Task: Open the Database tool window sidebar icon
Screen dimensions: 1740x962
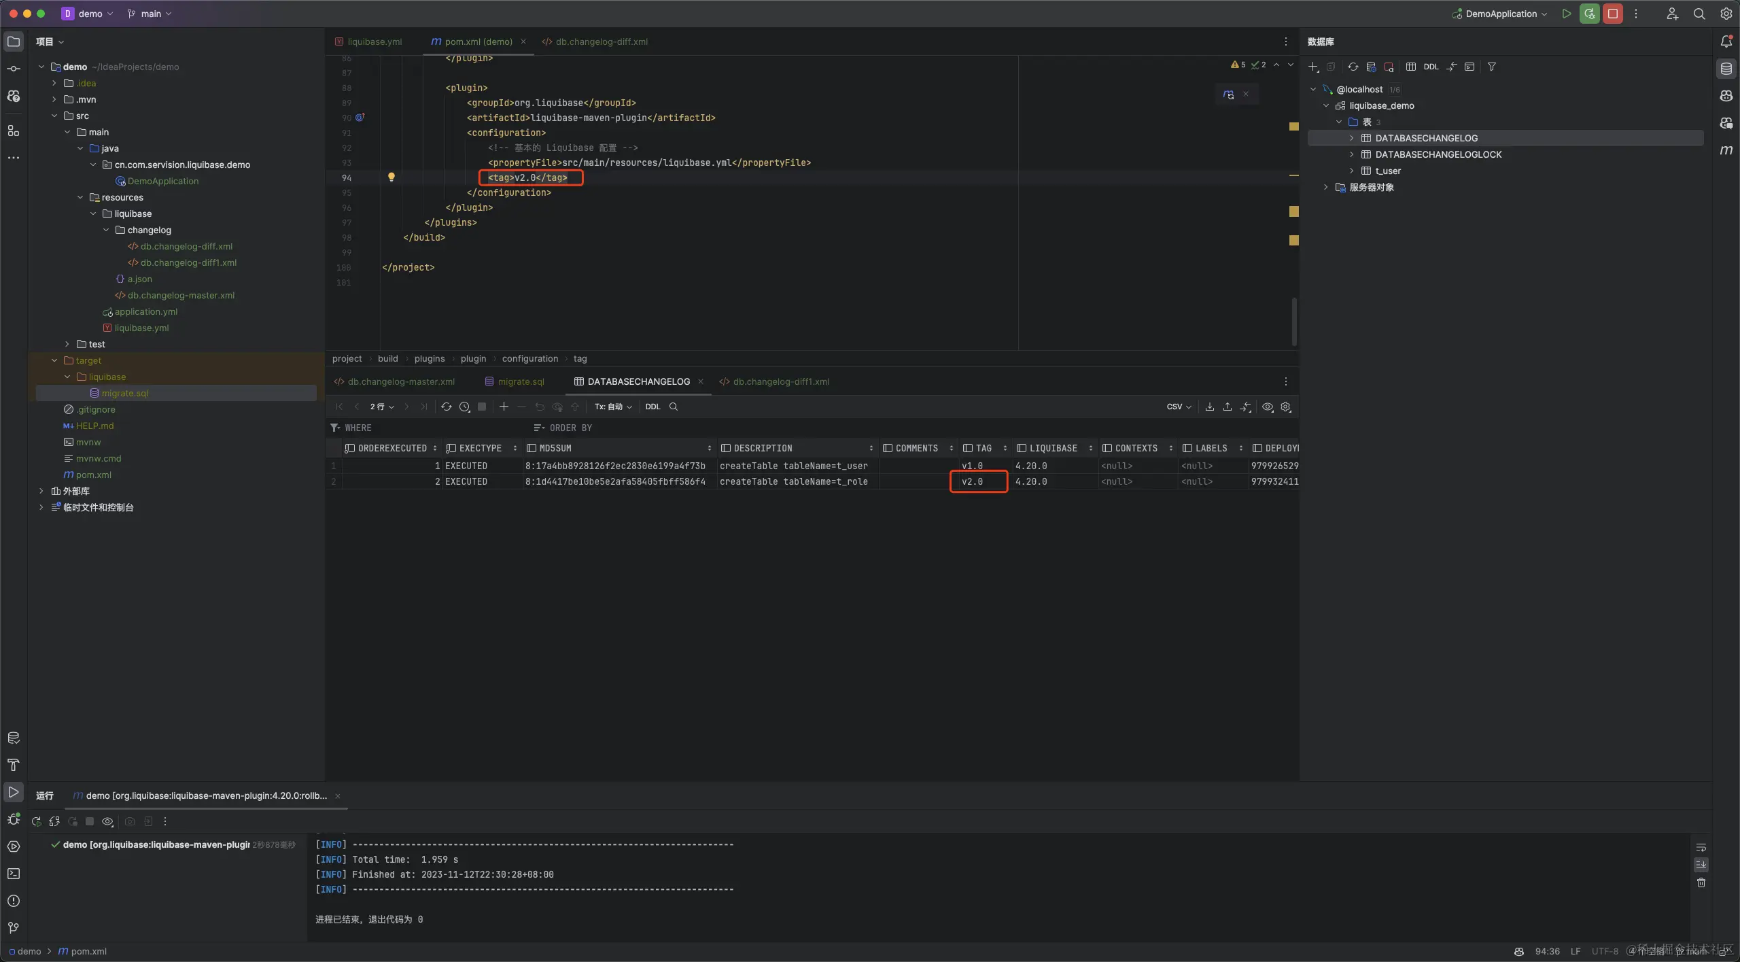Action: click(1726, 69)
